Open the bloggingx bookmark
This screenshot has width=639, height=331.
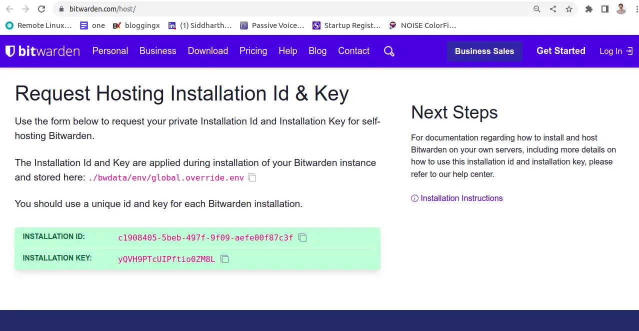click(136, 25)
